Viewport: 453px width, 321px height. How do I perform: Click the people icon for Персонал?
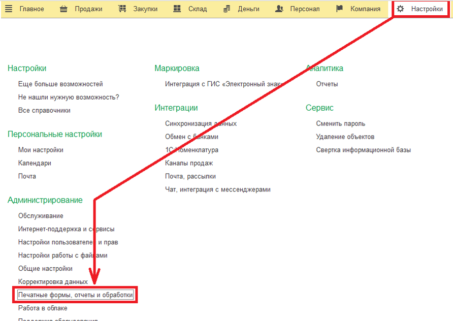click(x=279, y=9)
